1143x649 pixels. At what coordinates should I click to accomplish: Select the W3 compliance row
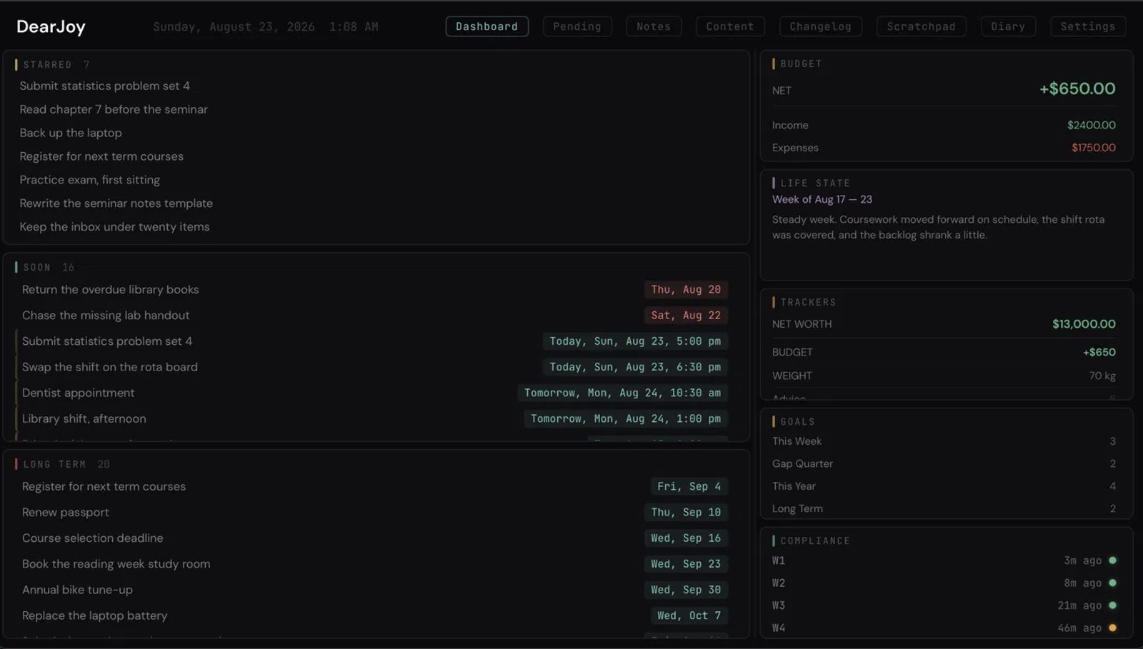click(x=944, y=605)
